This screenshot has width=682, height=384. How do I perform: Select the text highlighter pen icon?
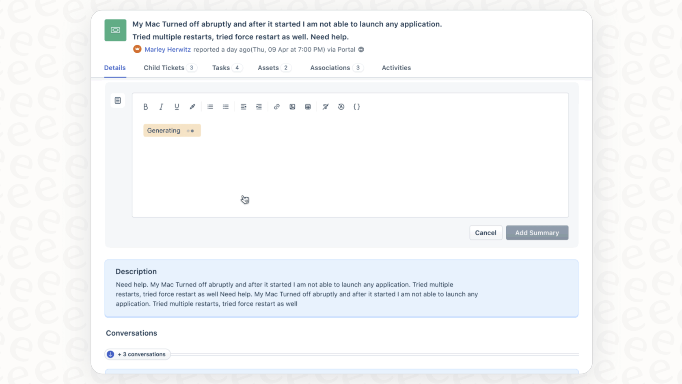[x=192, y=106]
